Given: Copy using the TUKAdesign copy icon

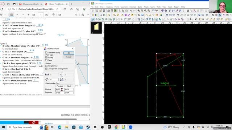Looking at the screenshot, I should (x=123, y=11).
